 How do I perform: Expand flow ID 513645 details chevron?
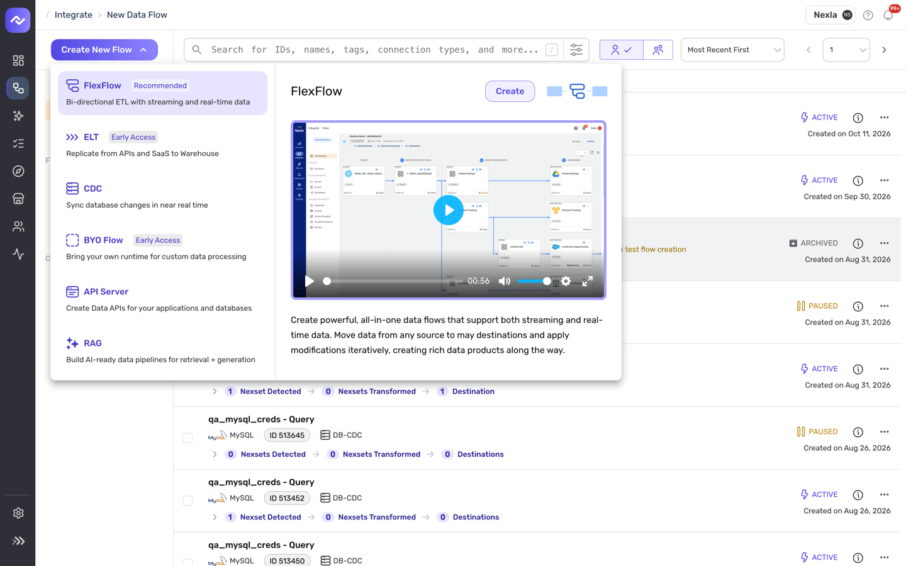click(215, 454)
